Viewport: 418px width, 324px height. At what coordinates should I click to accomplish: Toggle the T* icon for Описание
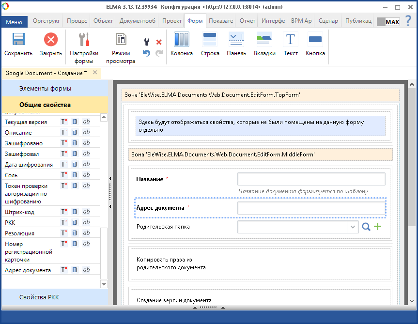pos(63,133)
